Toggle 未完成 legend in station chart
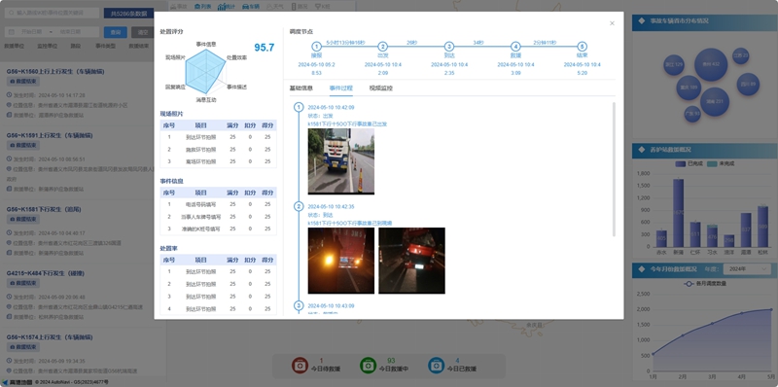This screenshot has width=778, height=387. point(721,163)
